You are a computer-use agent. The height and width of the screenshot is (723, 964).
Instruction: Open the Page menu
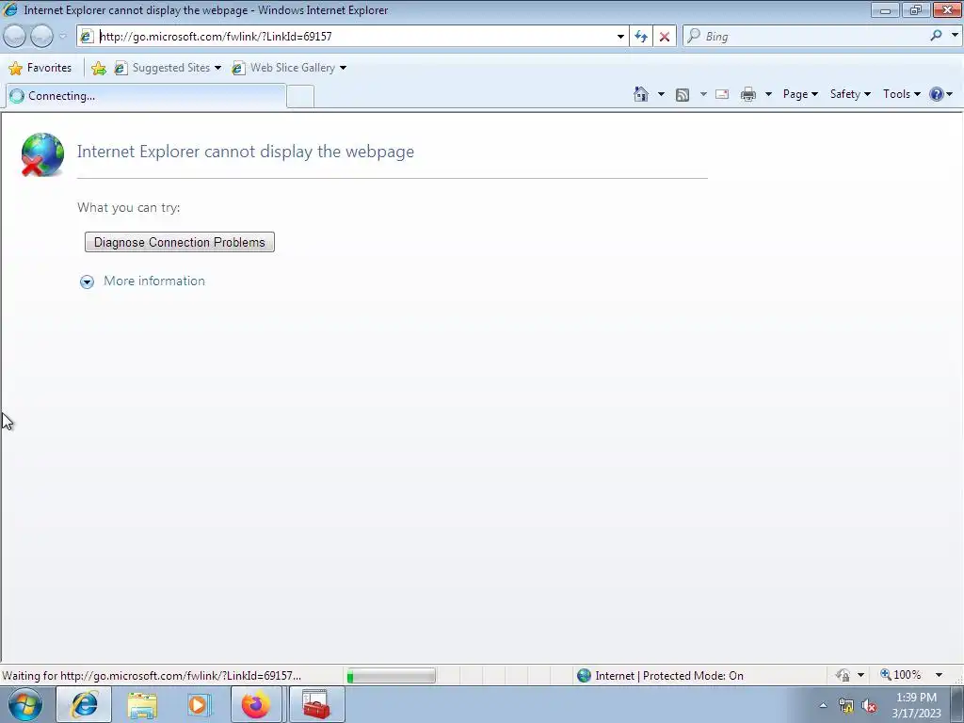click(x=800, y=94)
